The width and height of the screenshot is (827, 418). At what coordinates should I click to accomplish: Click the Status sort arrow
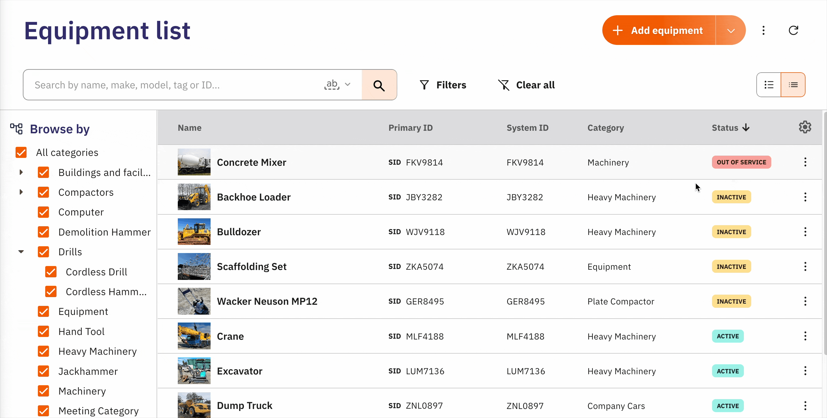click(x=746, y=128)
